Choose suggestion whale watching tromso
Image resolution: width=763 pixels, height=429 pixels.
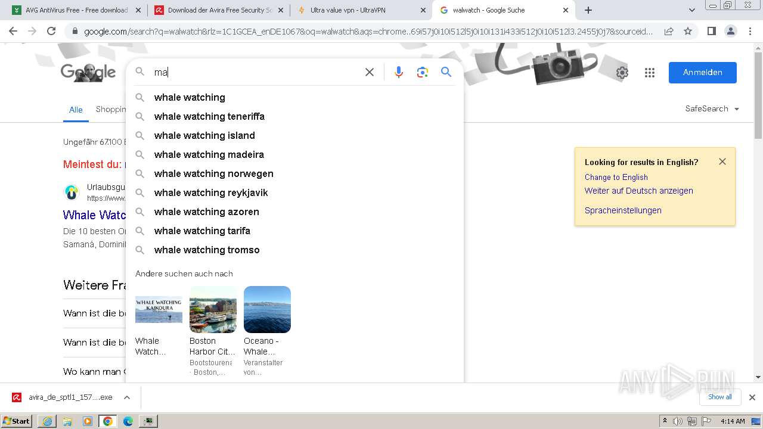coord(294,250)
